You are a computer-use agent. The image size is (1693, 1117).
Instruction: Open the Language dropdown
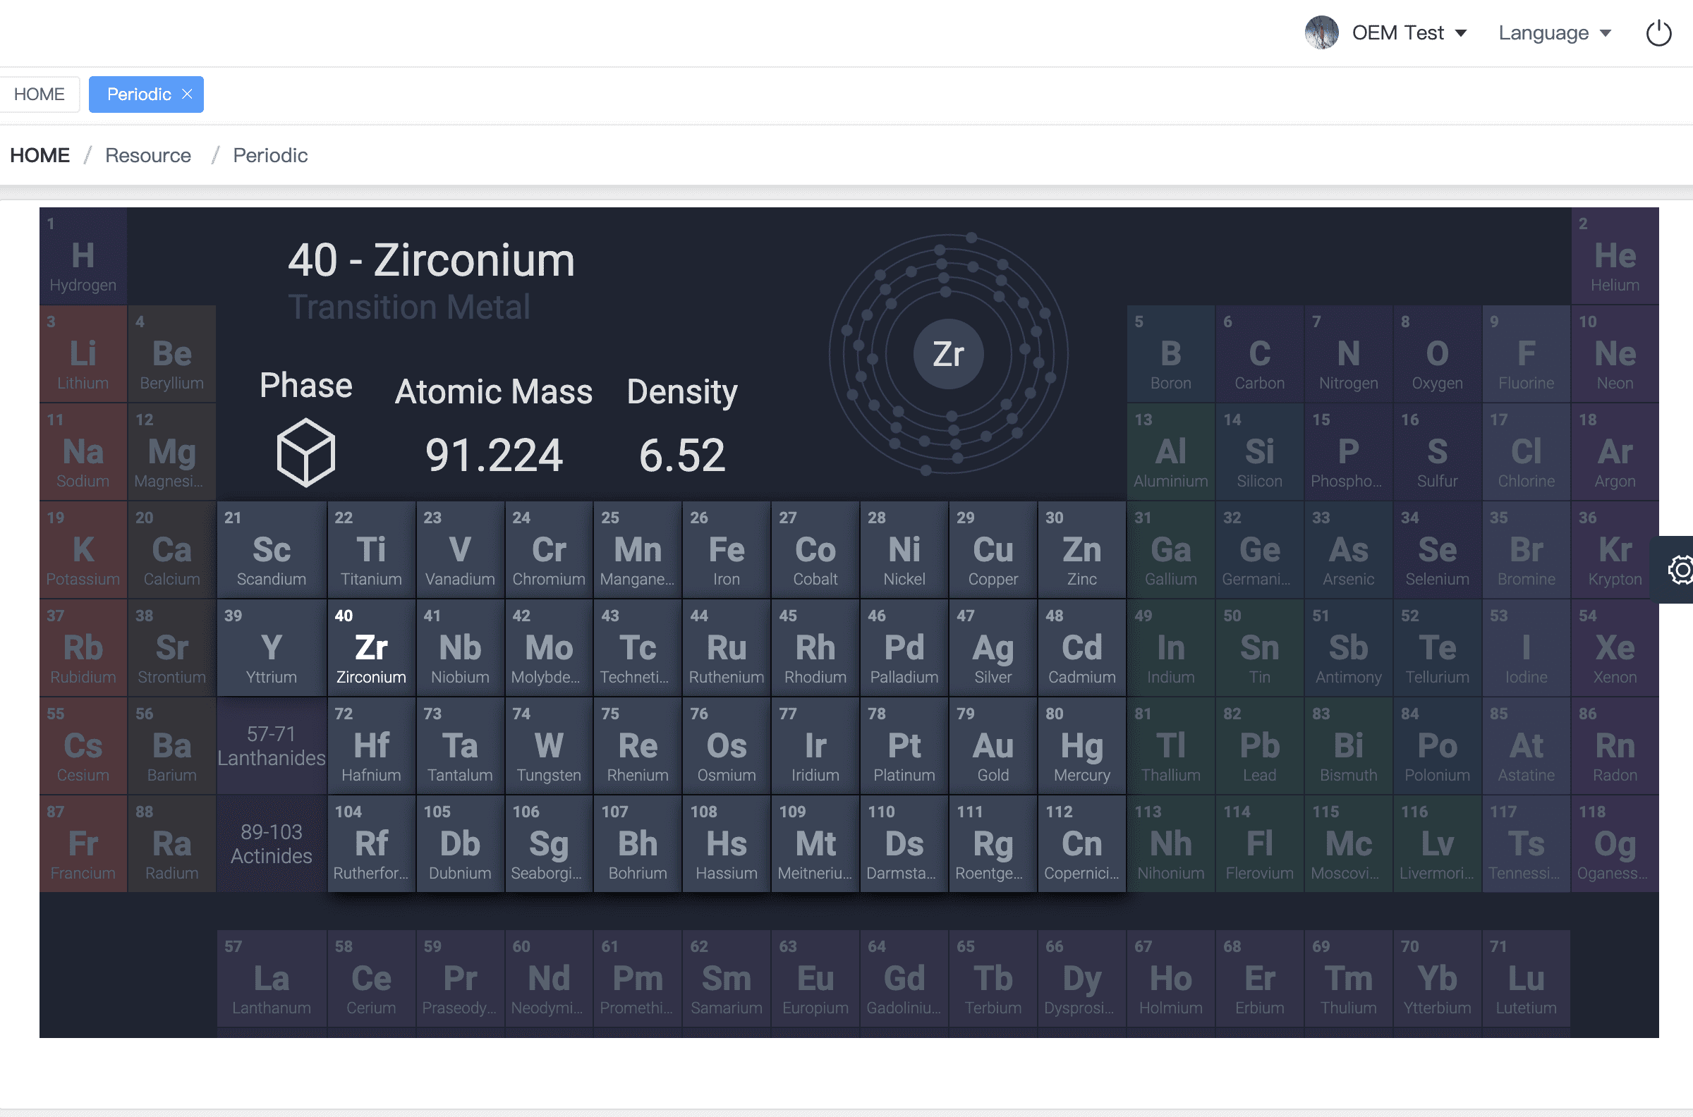tap(1554, 32)
